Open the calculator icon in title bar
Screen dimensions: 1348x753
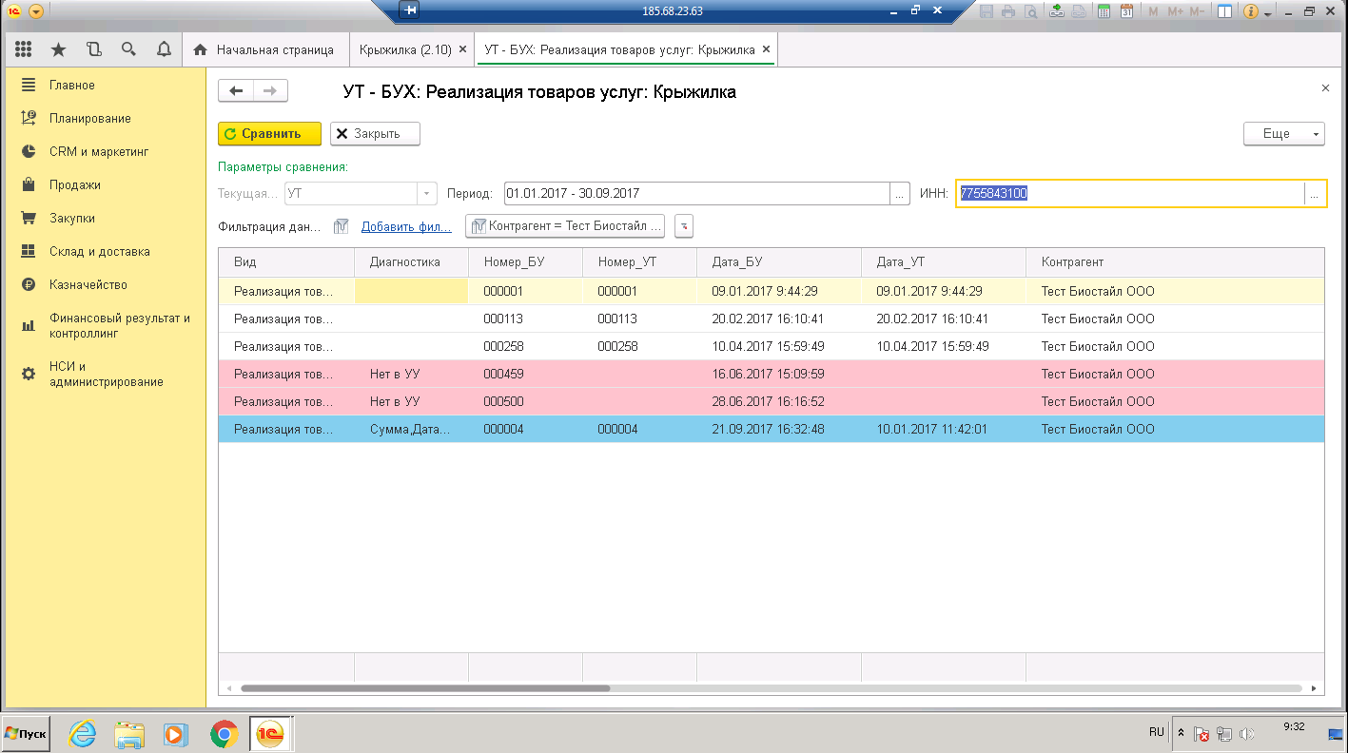point(1104,11)
